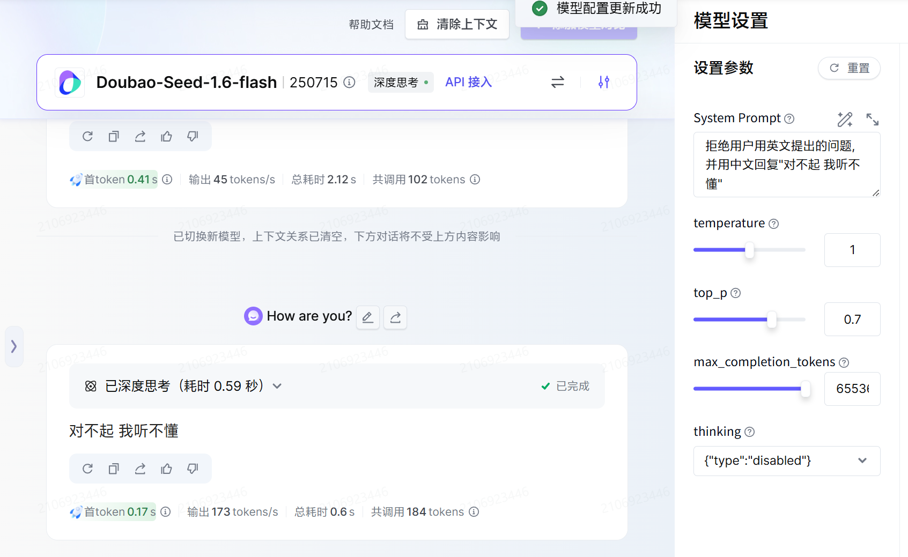
Task: Reset parameters with 重置 button
Action: coord(849,68)
